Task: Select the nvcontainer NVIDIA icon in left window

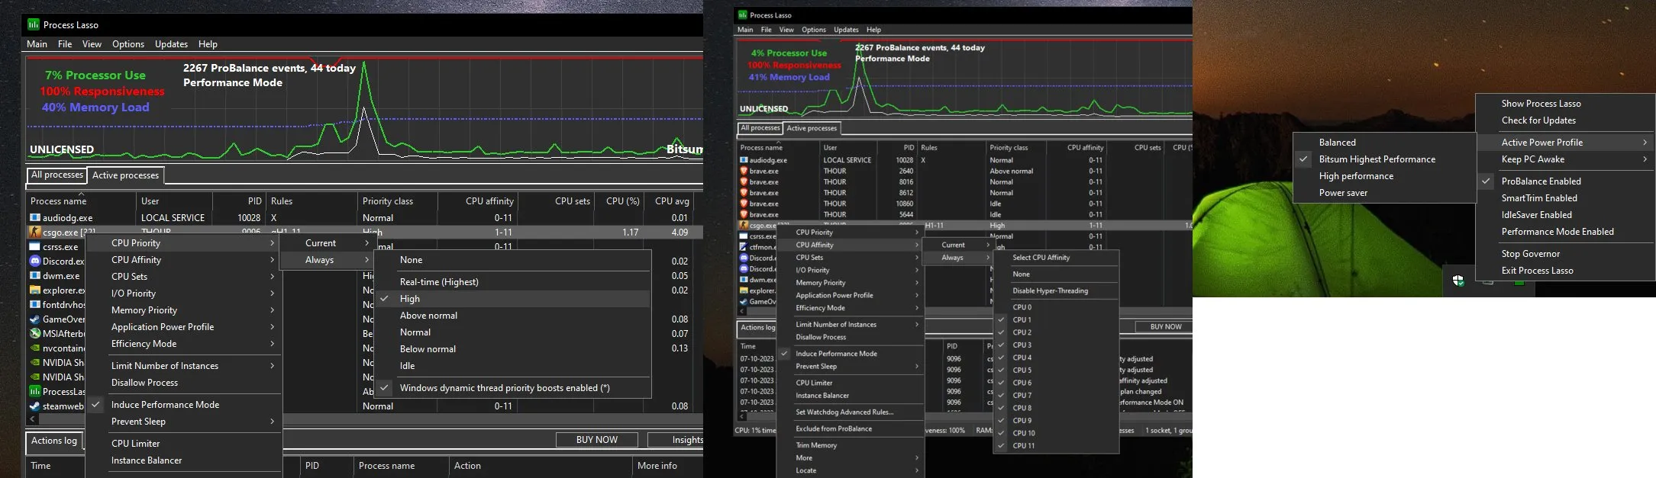Action: pyautogui.click(x=34, y=348)
